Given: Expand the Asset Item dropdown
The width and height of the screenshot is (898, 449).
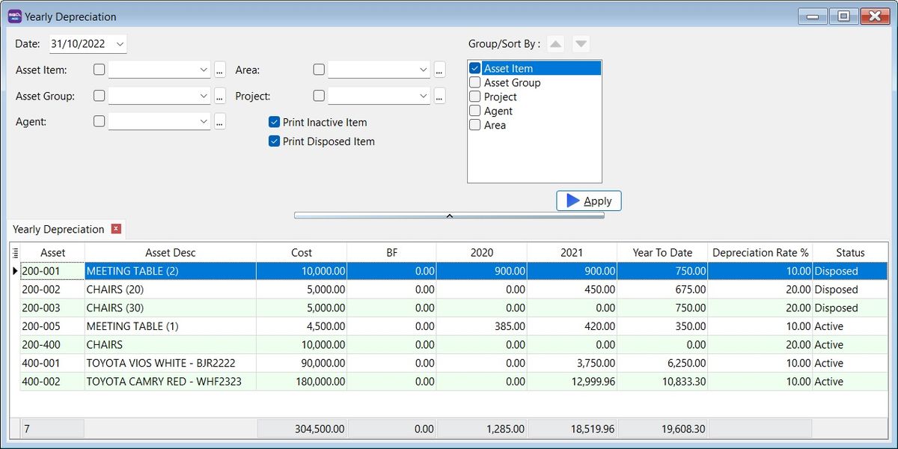Looking at the screenshot, I should click(x=204, y=70).
